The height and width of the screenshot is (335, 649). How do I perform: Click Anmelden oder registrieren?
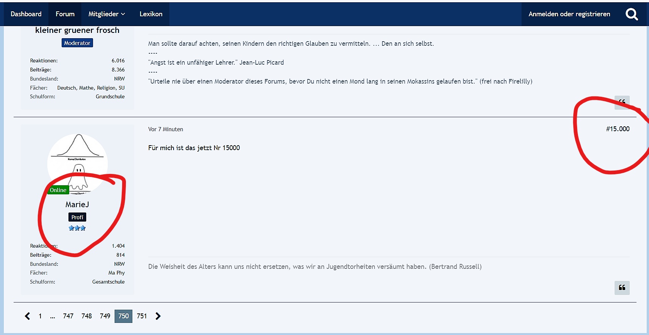tap(569, 14)
